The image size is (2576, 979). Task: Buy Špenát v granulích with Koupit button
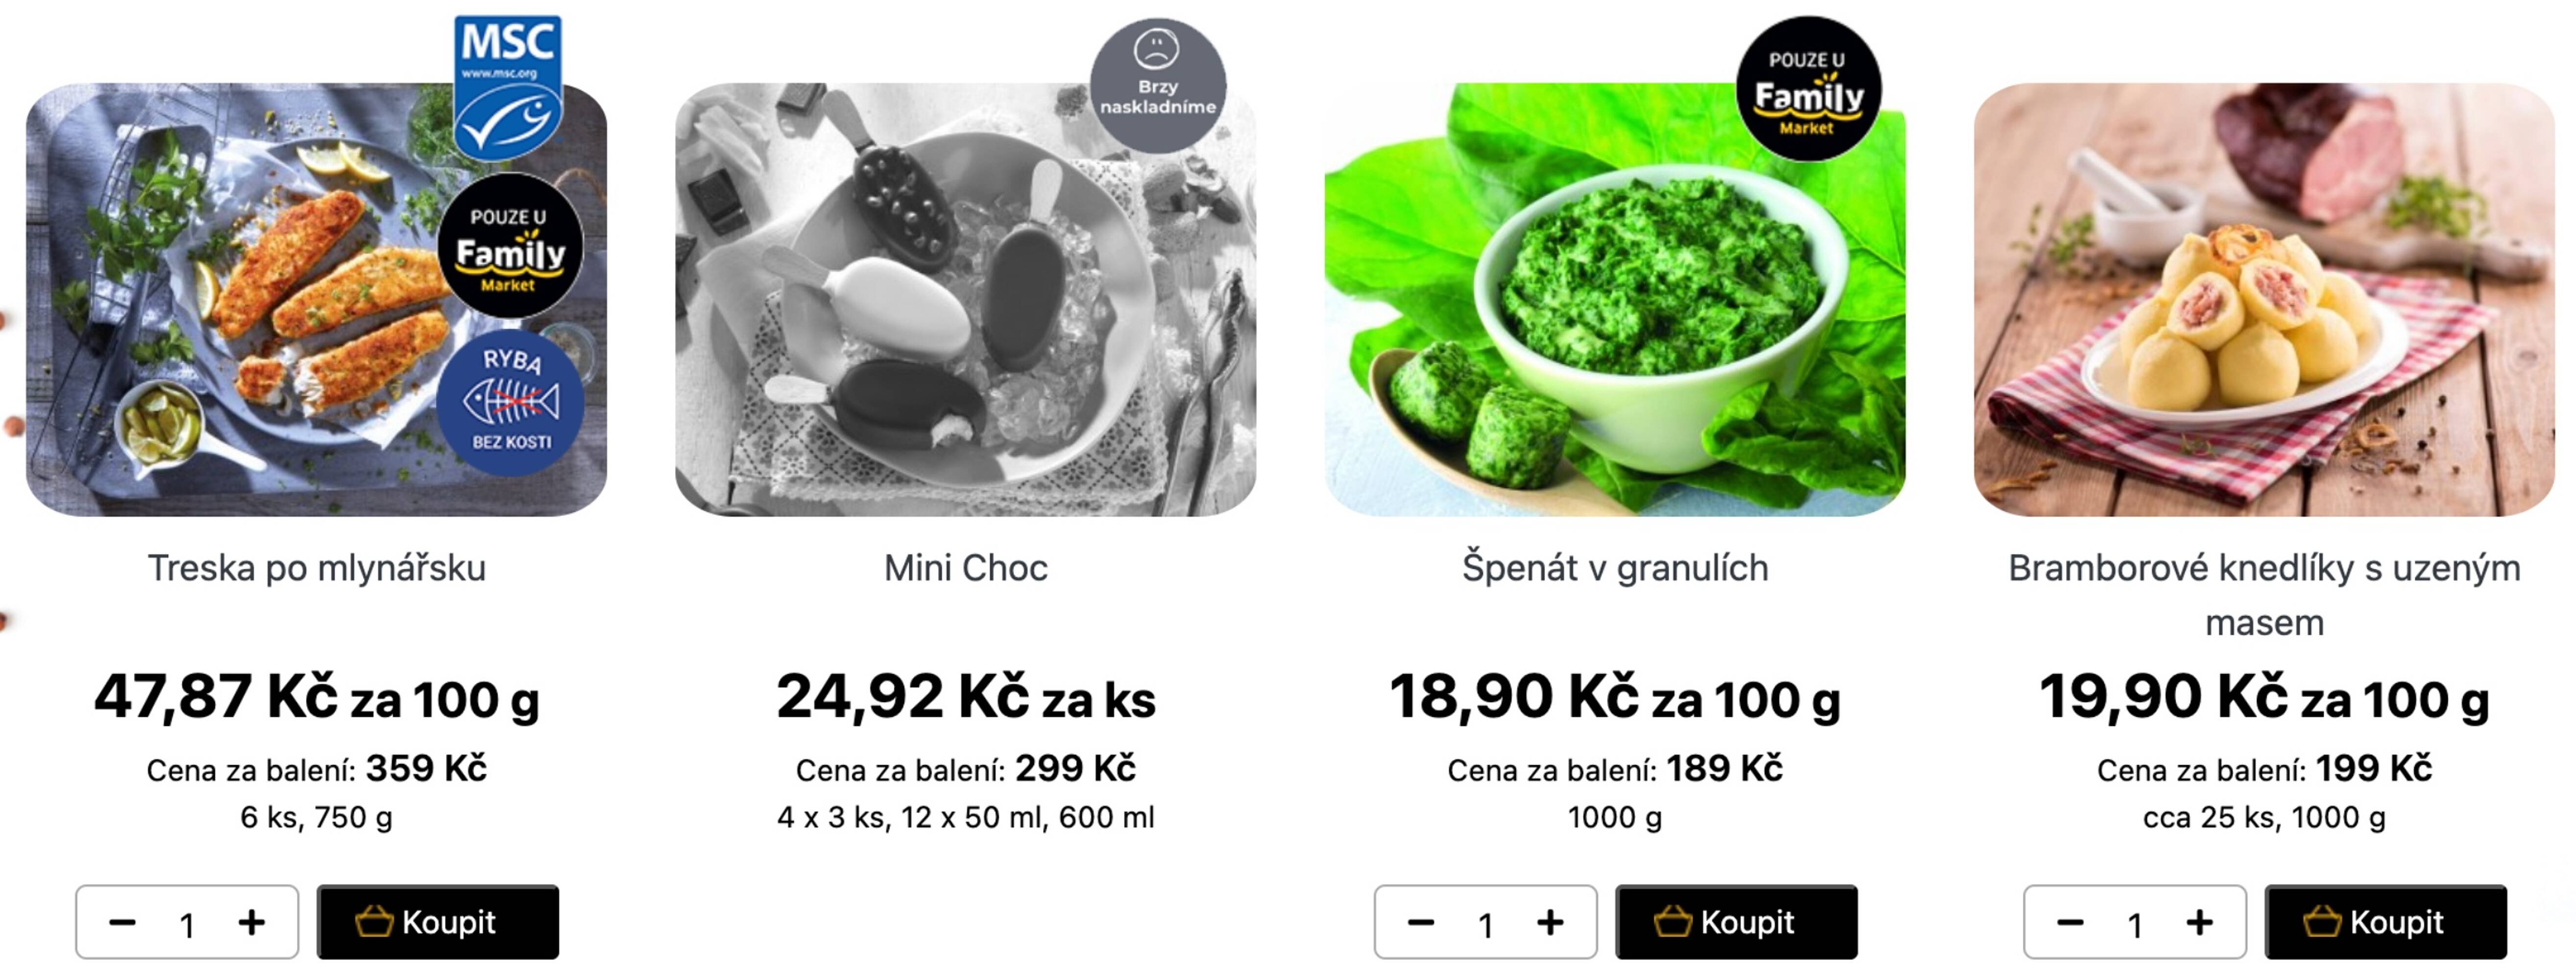click(1736, 922)
